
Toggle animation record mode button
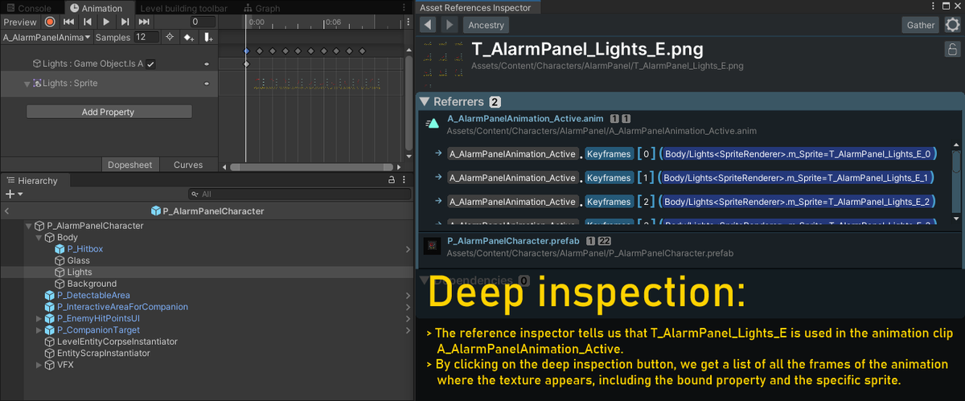point(50,23)
